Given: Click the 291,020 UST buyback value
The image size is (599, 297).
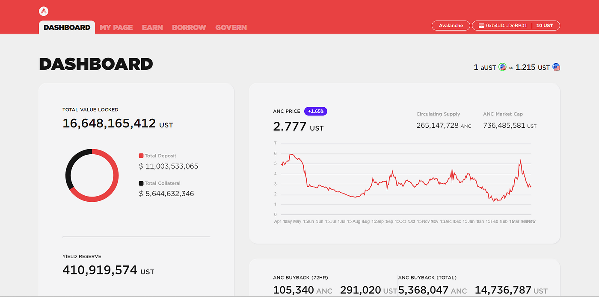Looking at the screenshot, I should tap(361, 291).
